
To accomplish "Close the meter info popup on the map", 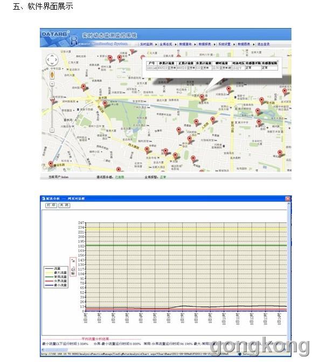I will (278, 61).
